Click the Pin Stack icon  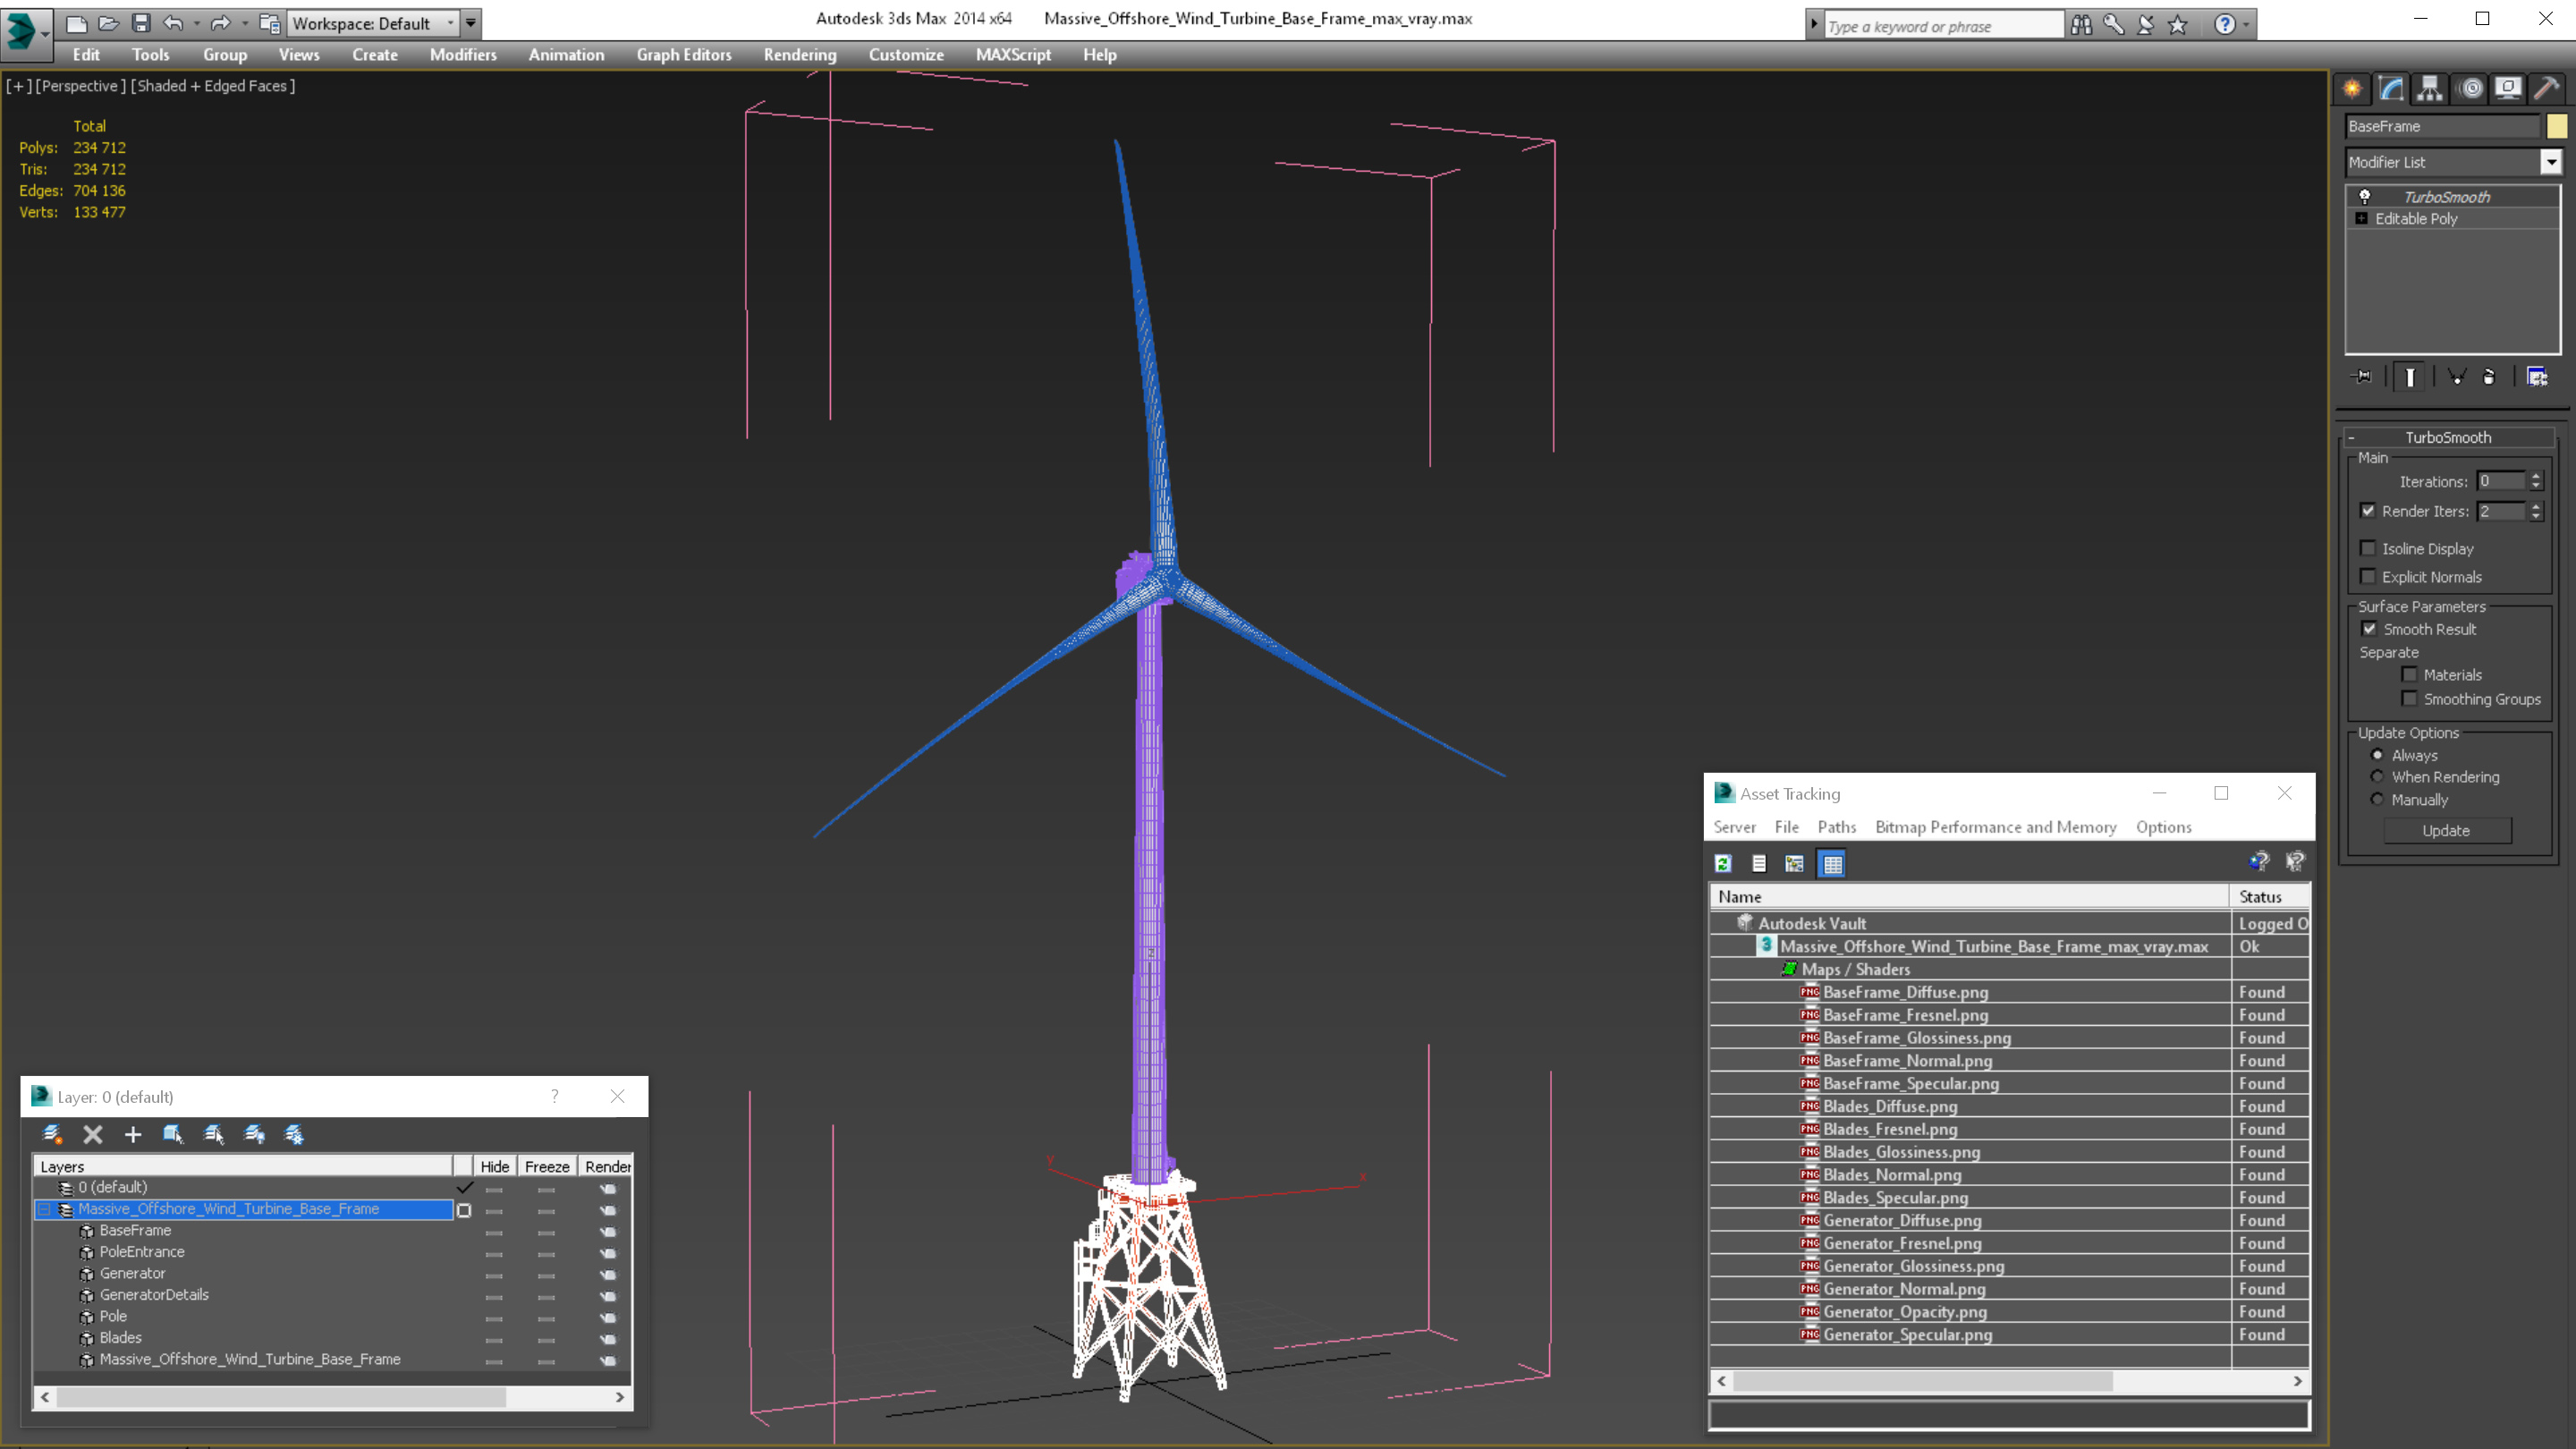click(2362, 377)
